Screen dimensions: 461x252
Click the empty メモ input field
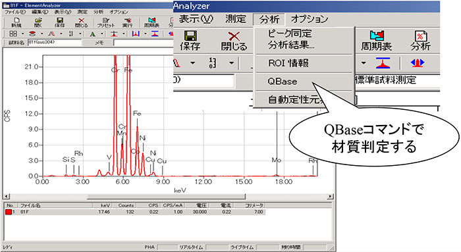coord(143,43)
